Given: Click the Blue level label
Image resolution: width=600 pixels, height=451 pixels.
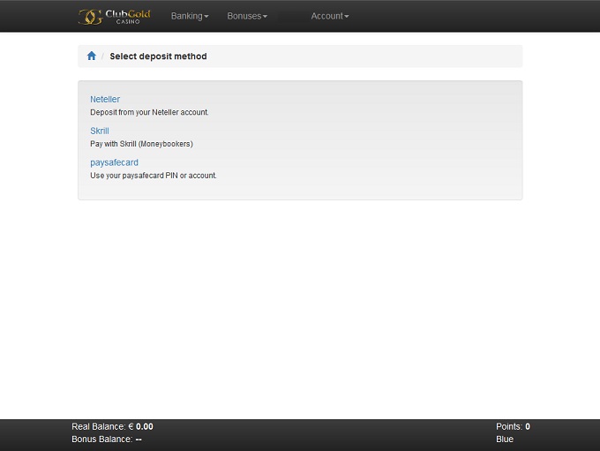Looking at the screenshot, I should coord(505,439).
